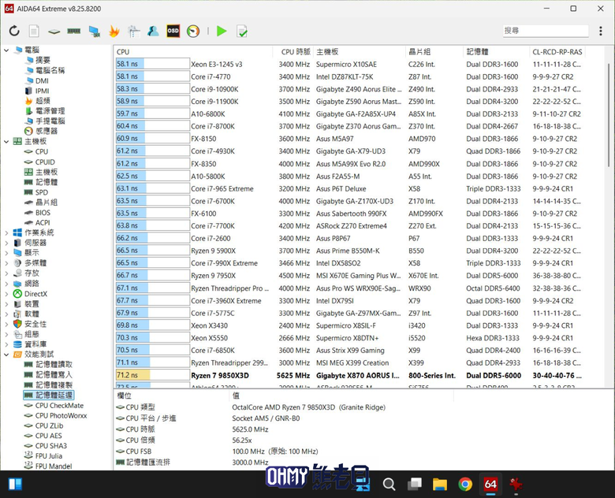The image size is (615, 498).
Task: Sort by 晶片組 column header
Action: click(434, 52)
